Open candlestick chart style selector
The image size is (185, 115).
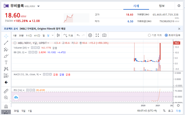(x=58, y=35)
